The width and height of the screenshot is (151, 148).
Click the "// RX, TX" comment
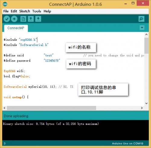pyautogui.click(x=66, y=87)
